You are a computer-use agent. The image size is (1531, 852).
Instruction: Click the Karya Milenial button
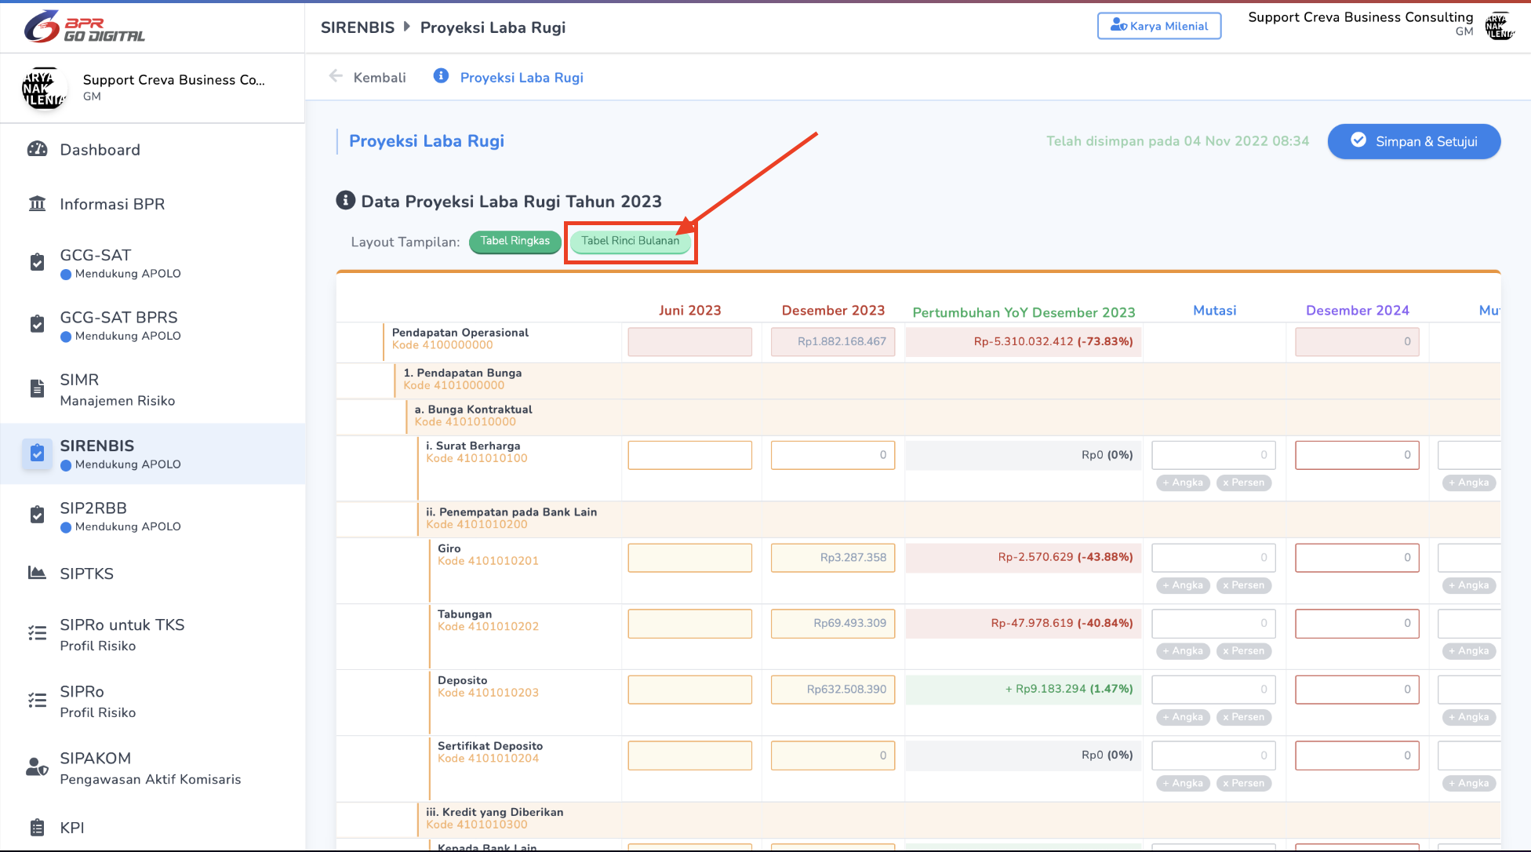pyautogui.click(x=1159, y=26)
